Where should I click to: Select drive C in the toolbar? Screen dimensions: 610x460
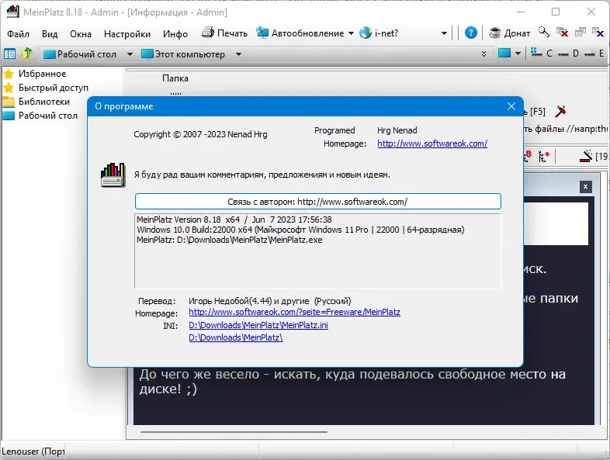pos(542,53)
